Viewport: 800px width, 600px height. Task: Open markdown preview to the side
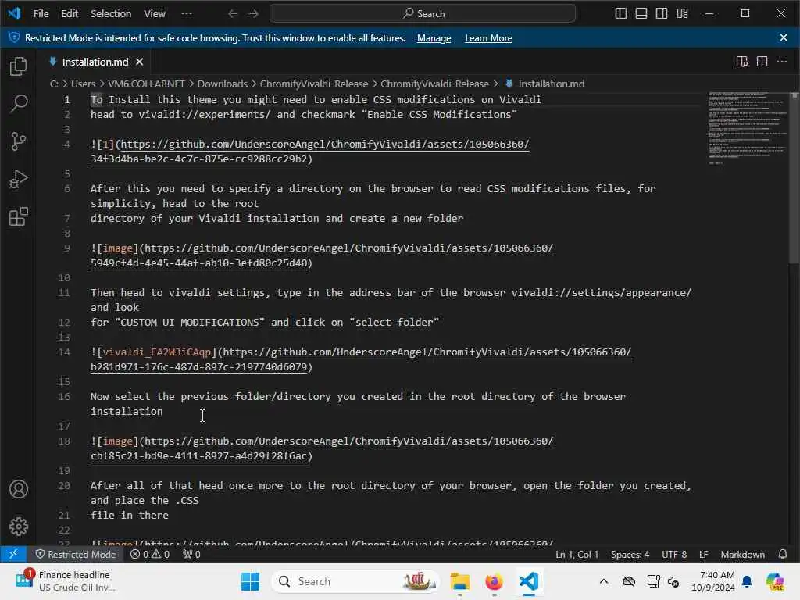tap(742, 62)
